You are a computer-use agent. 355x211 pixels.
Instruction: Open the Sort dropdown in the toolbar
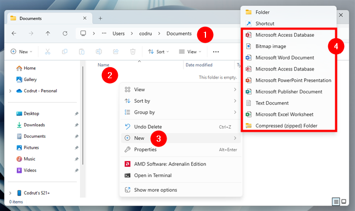pos(158,52)
